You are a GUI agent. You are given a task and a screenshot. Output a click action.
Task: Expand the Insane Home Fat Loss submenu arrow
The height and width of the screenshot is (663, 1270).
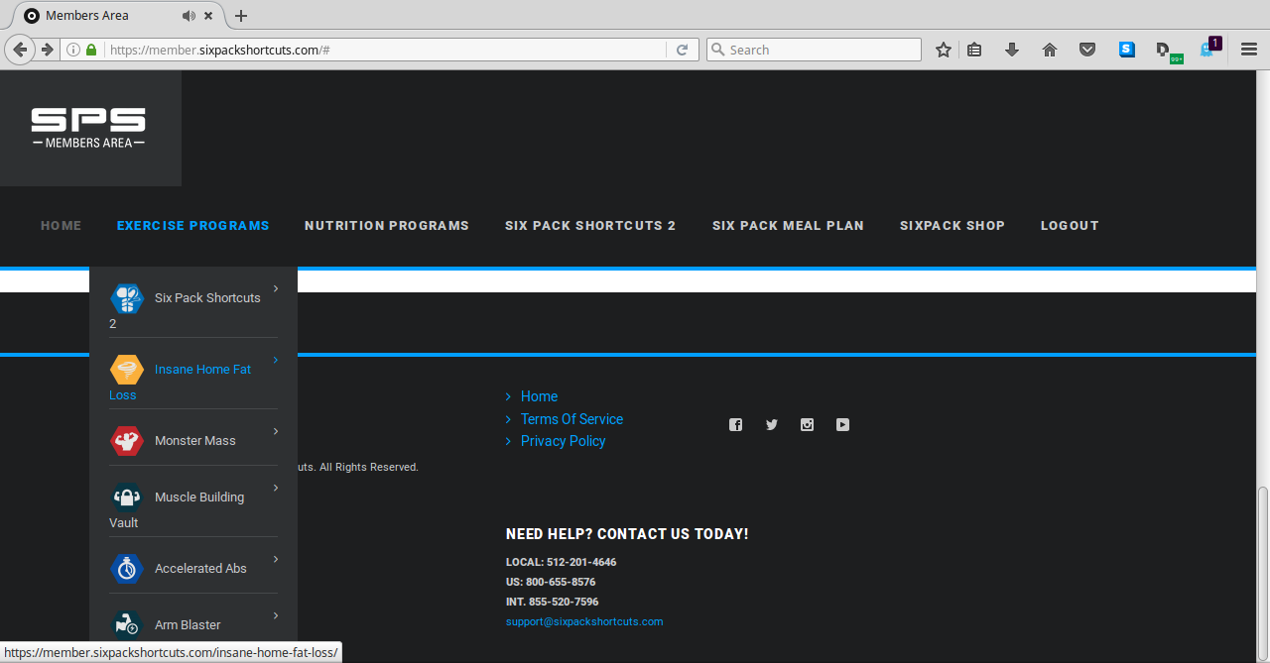(276, 360)
